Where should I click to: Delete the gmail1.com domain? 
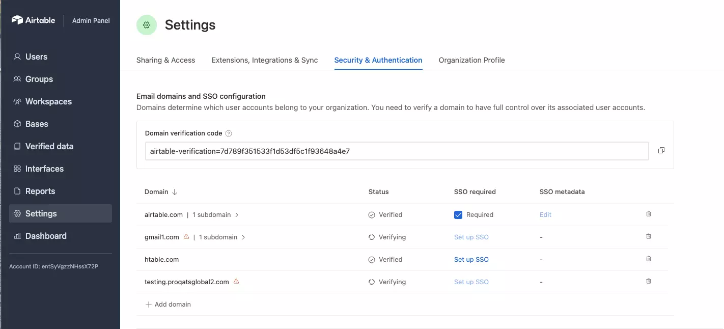(x=649, y=236)
